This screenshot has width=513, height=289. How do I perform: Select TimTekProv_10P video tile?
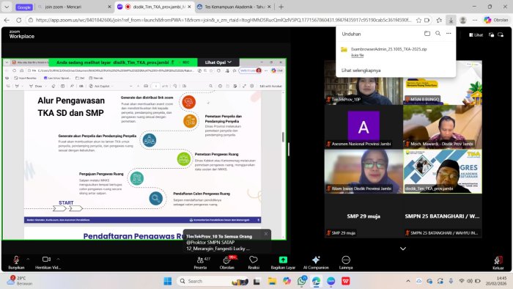coord(363,82)
